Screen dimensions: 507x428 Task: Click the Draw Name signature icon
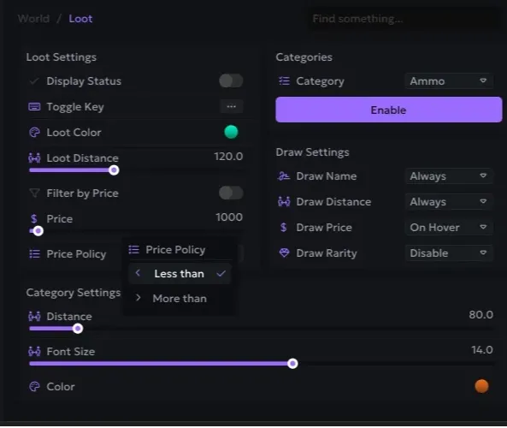(x=284, y=176)
